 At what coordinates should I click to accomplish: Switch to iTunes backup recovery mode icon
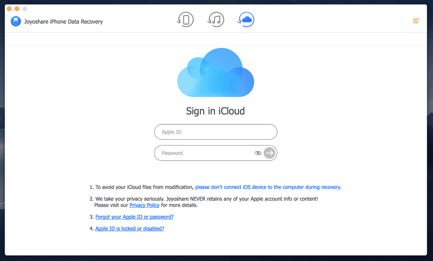216,20
